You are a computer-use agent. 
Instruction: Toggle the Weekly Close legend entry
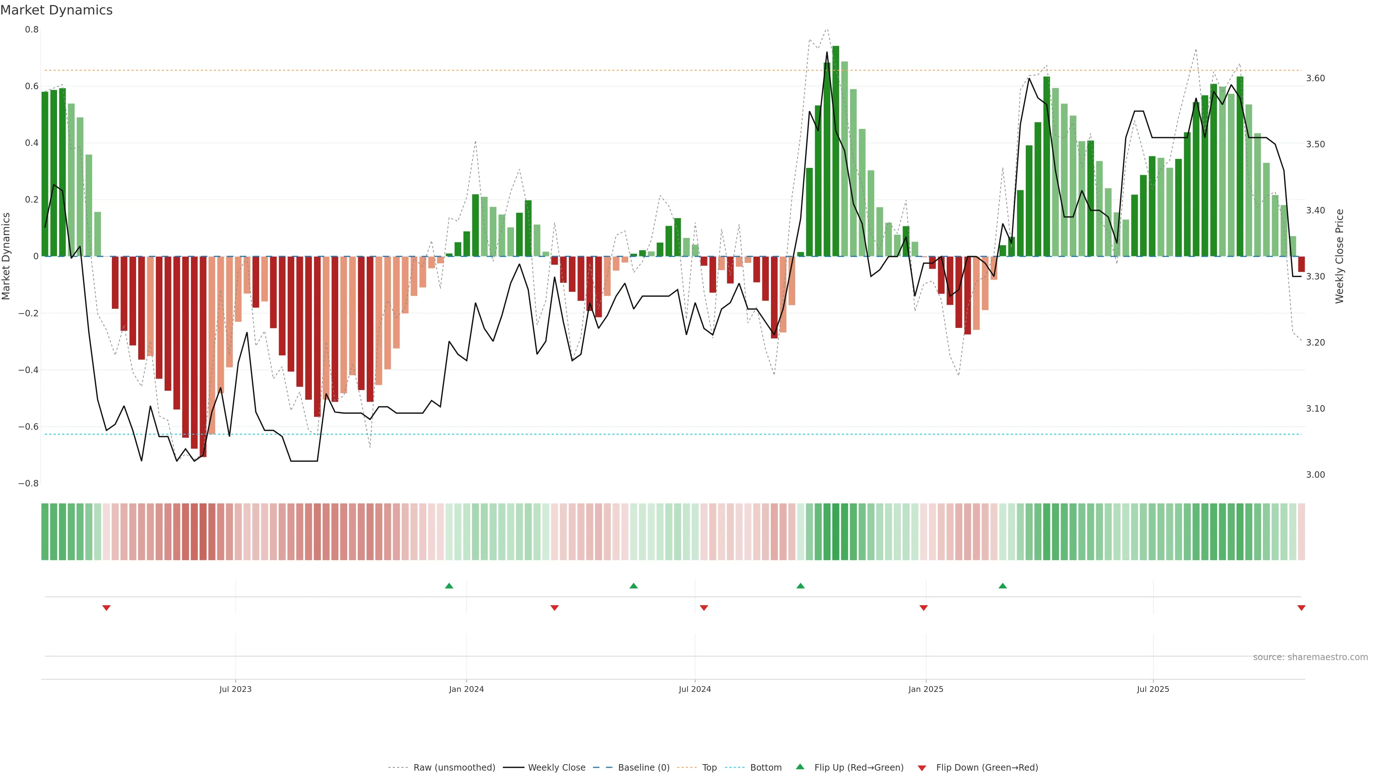coord(556,768)
